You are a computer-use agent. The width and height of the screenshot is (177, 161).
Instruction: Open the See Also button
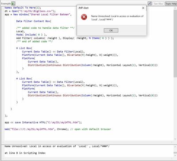tap(158, 4)
